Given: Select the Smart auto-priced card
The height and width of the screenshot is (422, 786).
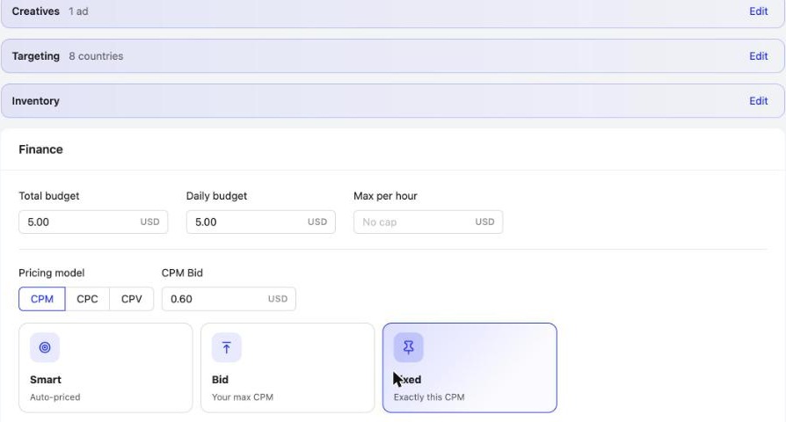Looking at the screenshot, I should (106, 367).
